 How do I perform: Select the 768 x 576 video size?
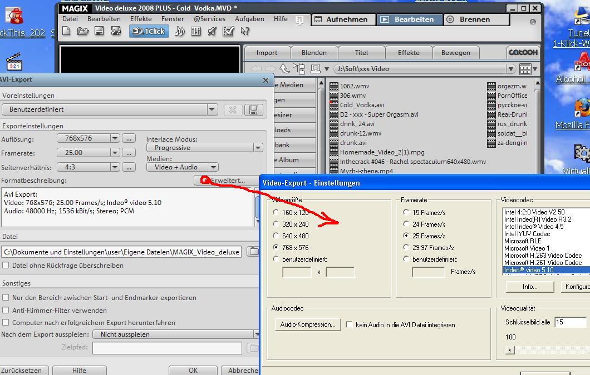(276, 248)
